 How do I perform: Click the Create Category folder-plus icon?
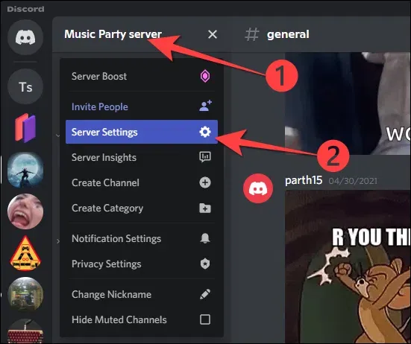(205, 208)
